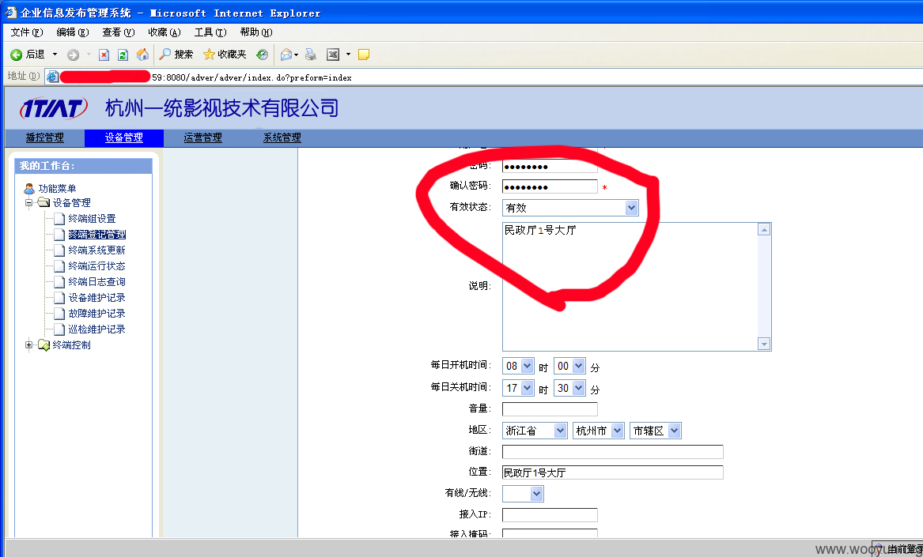Screen dimensions: 923x557
Task: Click the 确认密码 password field
Action: [x=550, y=187]
